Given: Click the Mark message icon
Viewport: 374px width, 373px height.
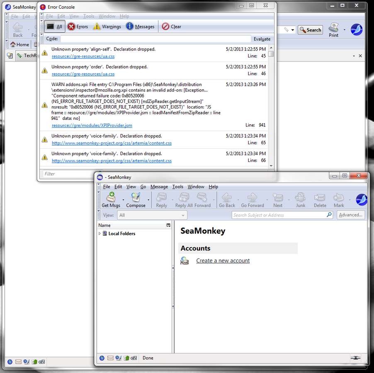Looking at the screenshot, I should 339,197.
